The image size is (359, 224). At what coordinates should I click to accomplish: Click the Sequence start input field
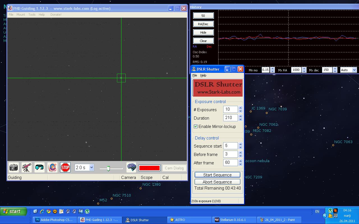tap(231, 146)
